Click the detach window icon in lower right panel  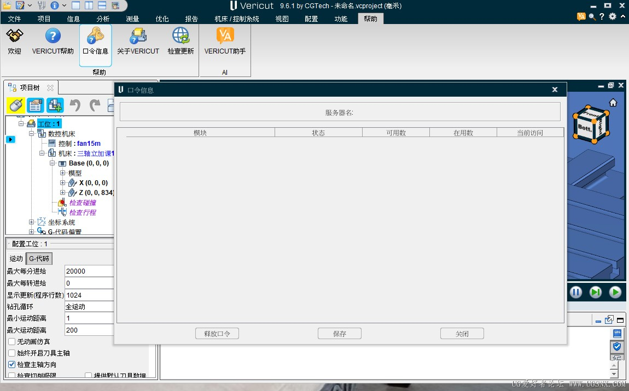click(x=609, y=319)
